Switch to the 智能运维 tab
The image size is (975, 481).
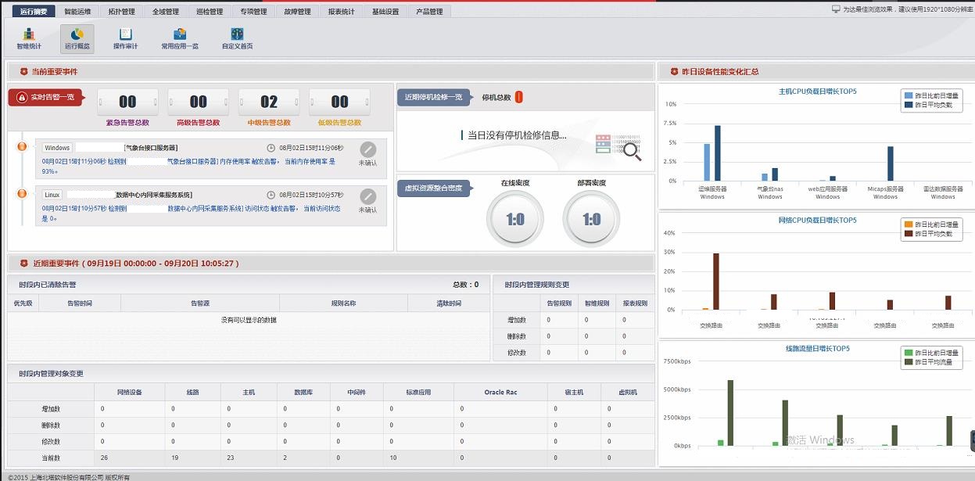click(77, 12)
